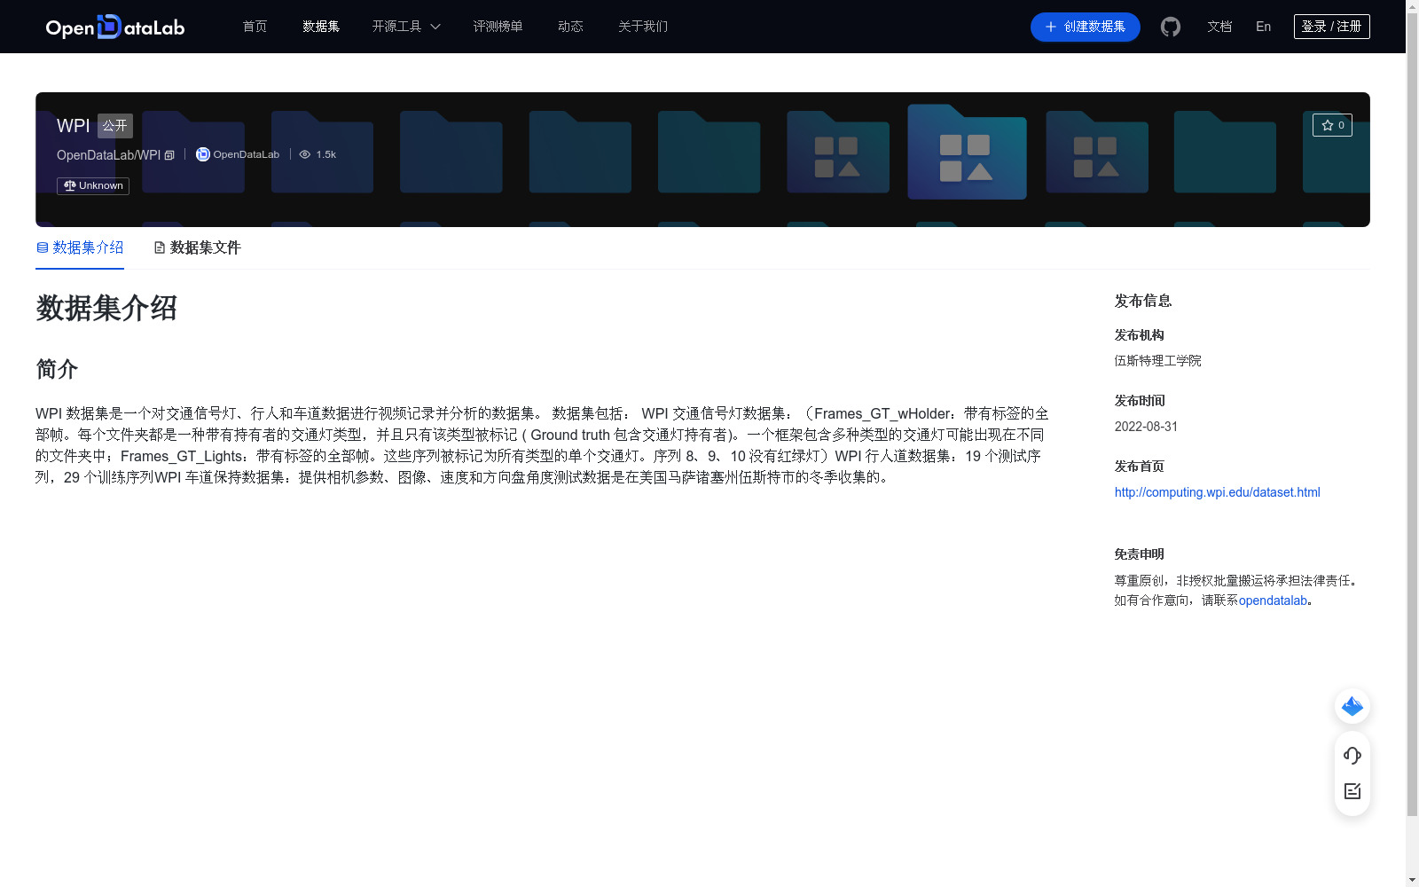Image resolution: width=1419 pixels, height=887 pixels.
Task: Click the OpenDataLab publisher avatar
Action: [203, 154]
